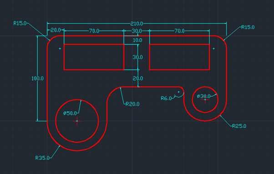Select the left 70.0 rectangle width dimension
This screenshot has width=274, height=174.
point(94,31)
